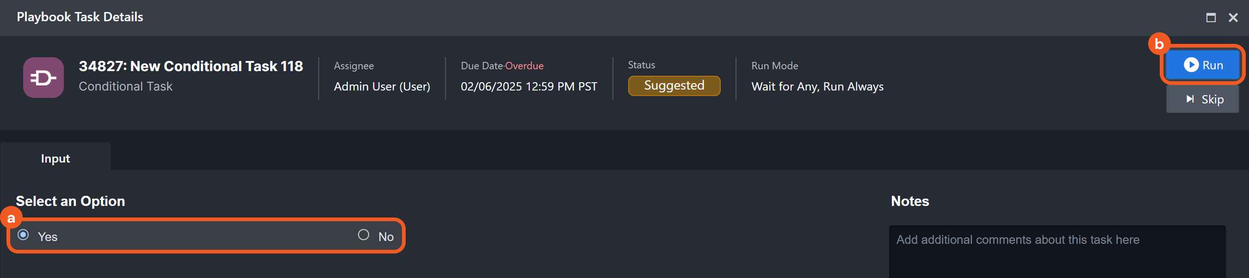The width and height of the screenshot is (1249, 278).
Task: Skip the current task
Action: coord(1202,99)
